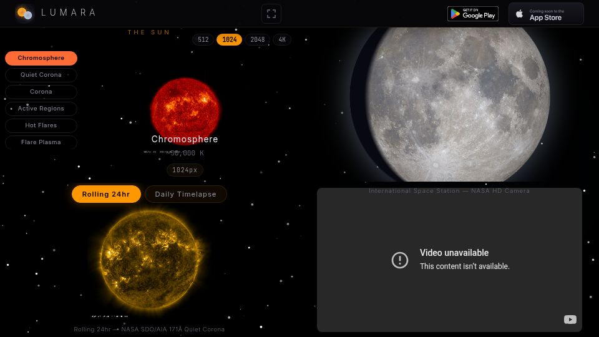Click the Lumara logo icon

pyautogui.click(x=24, y=13)
